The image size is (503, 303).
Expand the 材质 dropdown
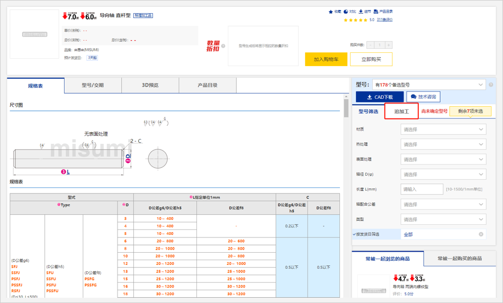pos(443,130)
